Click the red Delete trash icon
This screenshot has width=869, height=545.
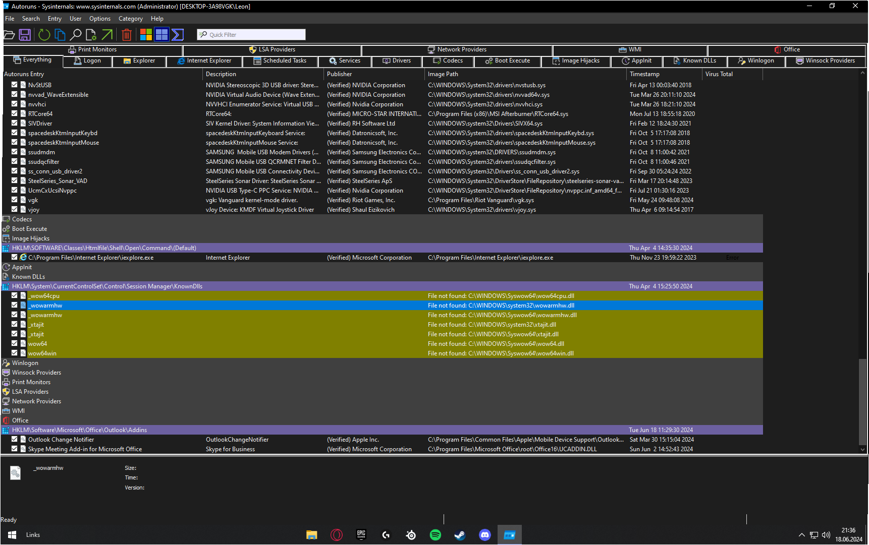click(127, 35)
